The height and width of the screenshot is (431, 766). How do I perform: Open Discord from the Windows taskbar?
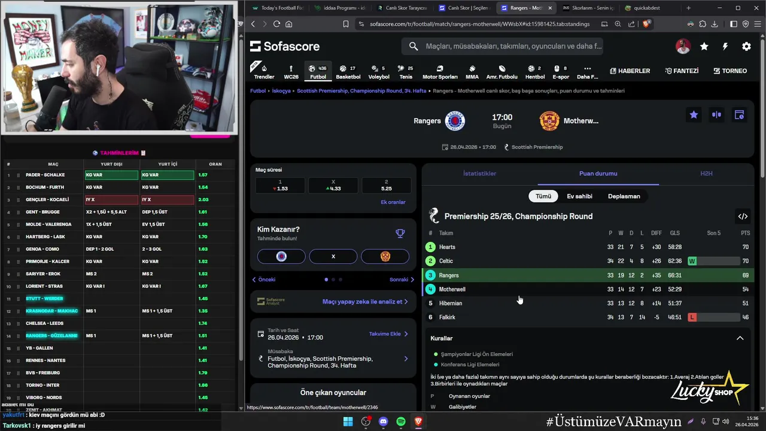coord(384,421)
